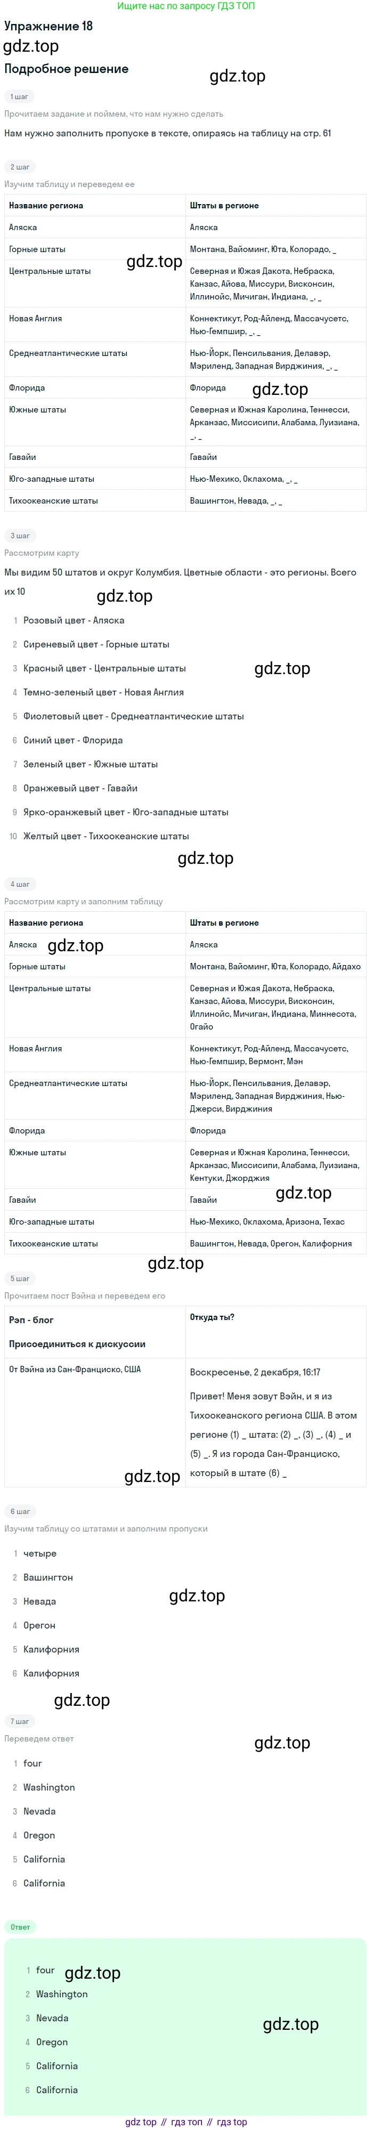Click the '4 шаг' step badge
373x2130 pixels.
(20, 884)
